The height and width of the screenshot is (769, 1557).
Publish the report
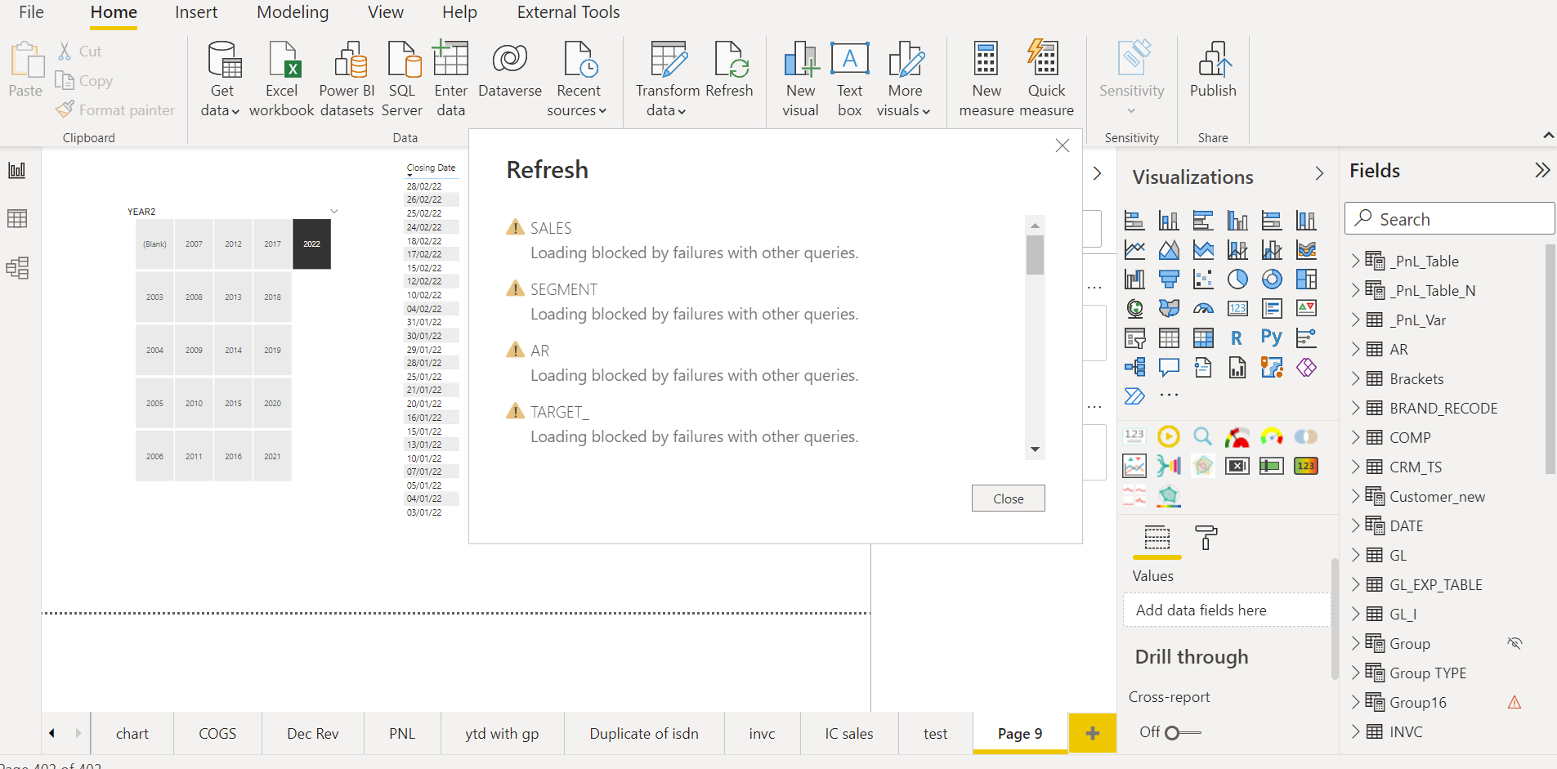(1213, 70)
